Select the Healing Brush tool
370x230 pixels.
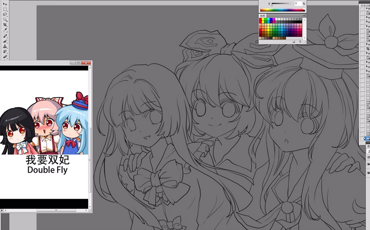(5, 36)
